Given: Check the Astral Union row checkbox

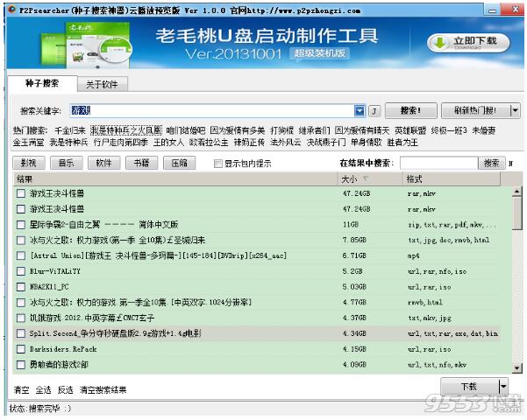Looking at the screenshot, I should (21, 255).
